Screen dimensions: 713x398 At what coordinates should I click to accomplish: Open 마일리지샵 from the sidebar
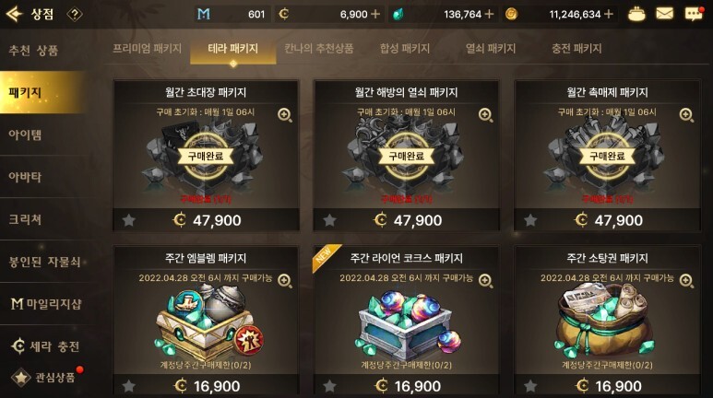[x=45, y=303]
